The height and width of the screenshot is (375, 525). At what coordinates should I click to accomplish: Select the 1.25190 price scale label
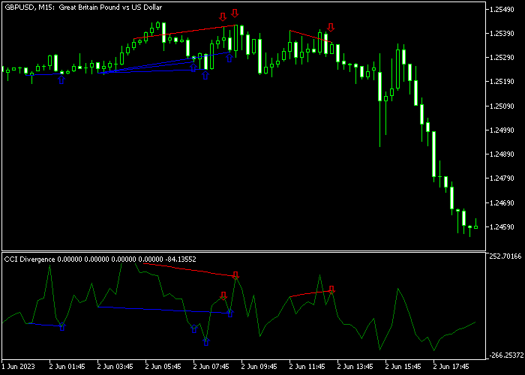pos(502,82)
